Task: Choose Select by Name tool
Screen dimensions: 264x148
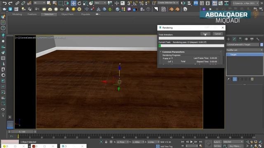Action: pyautogui.click(x=55, y=3)
